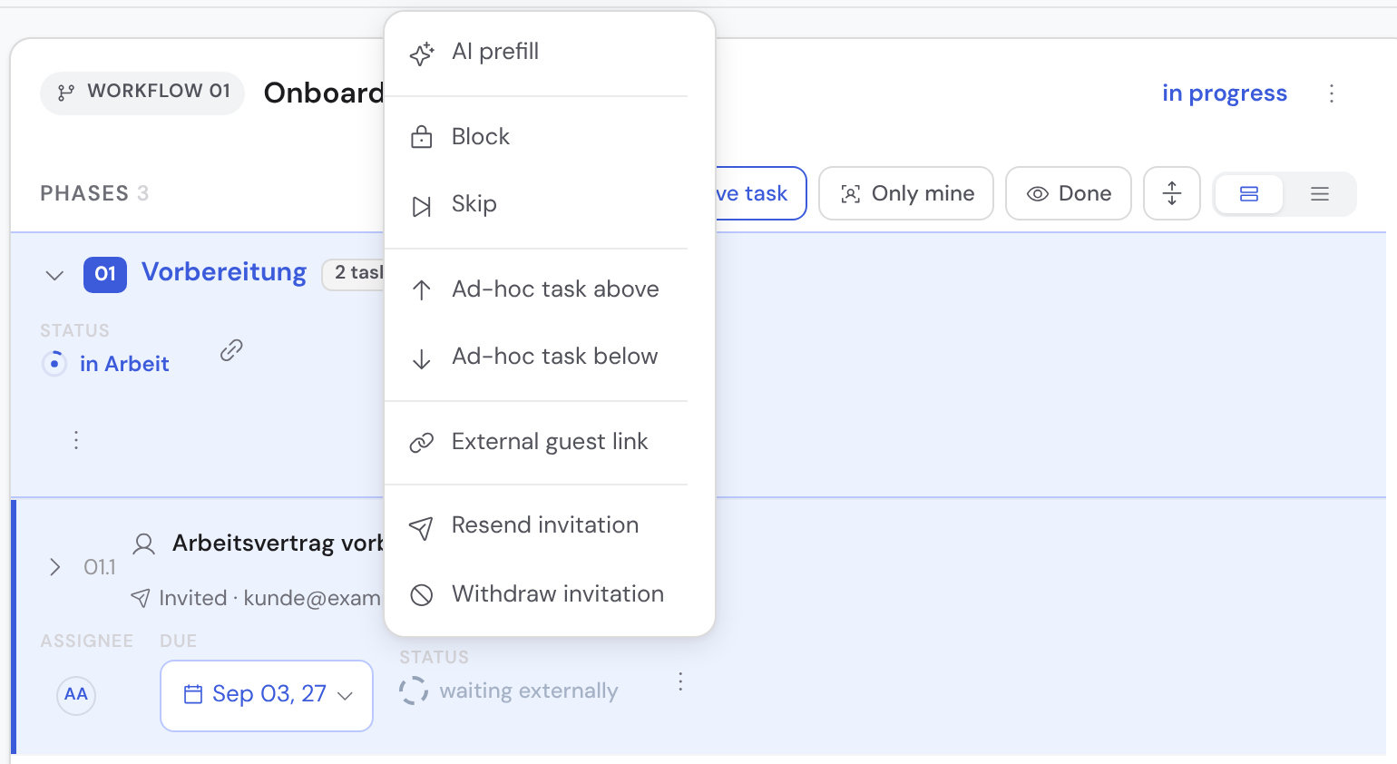The image size is (1397, 764).
Task: Click the eye icon in Done button
Action: pos(1038,194)
